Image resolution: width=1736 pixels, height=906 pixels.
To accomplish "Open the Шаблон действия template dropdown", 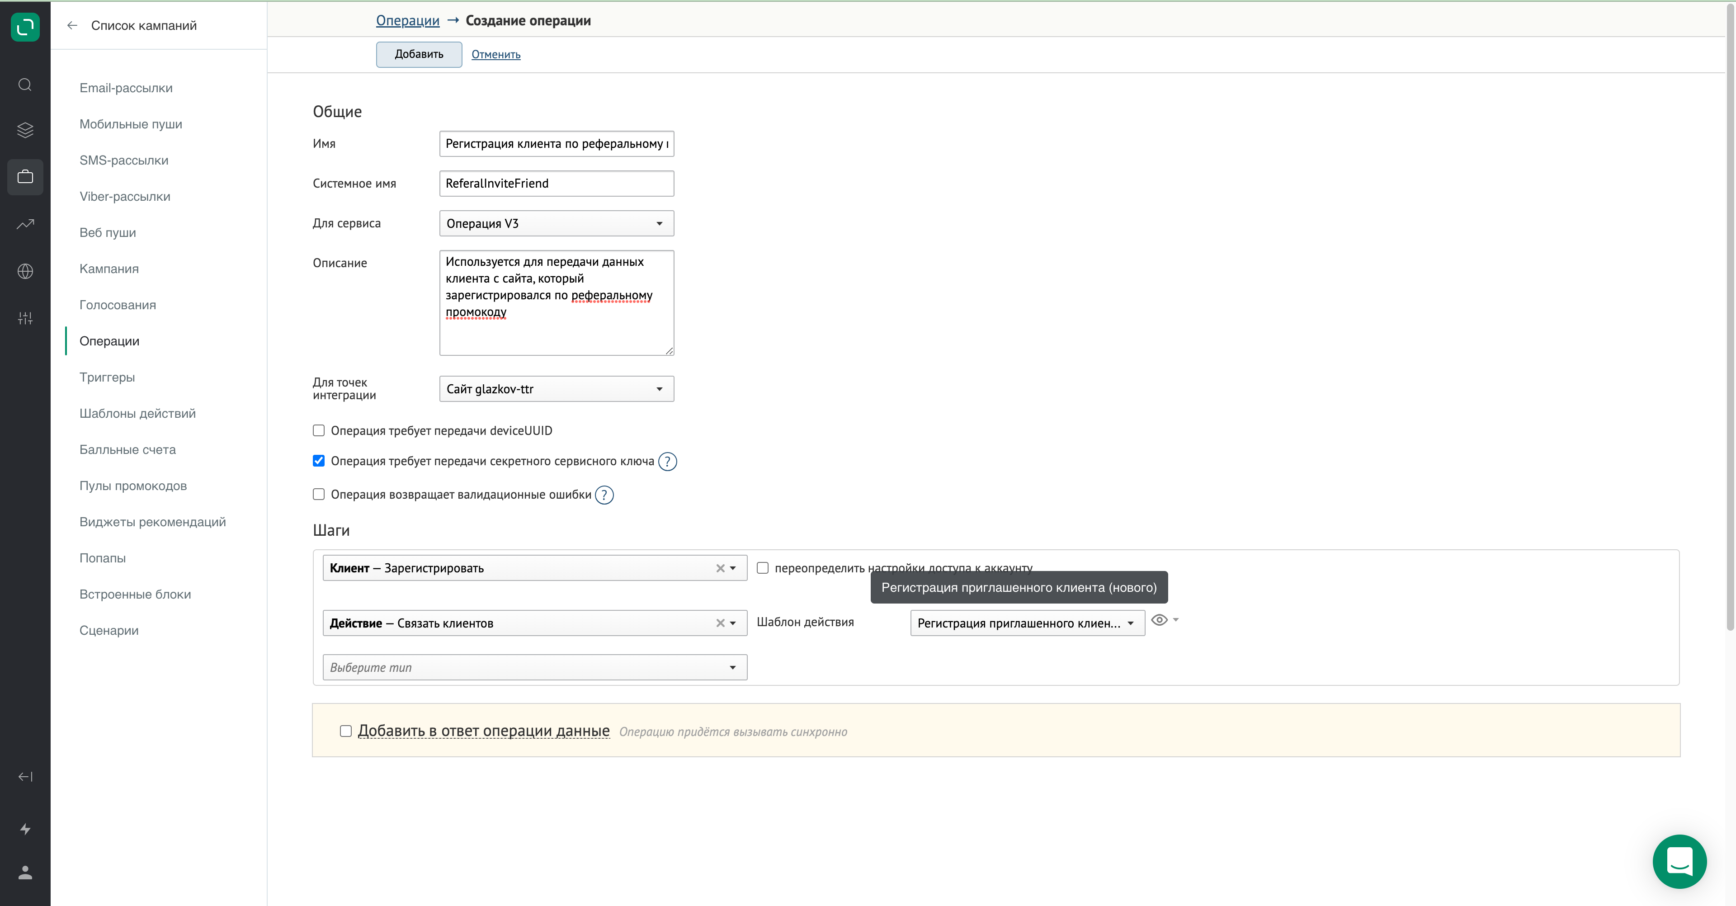I will (1027, 623).
